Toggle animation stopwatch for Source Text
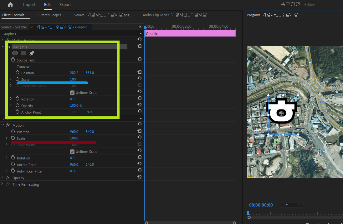 [13, 60]
